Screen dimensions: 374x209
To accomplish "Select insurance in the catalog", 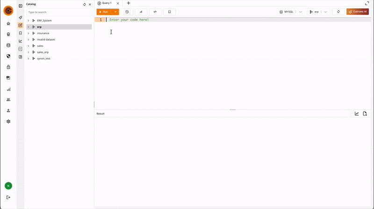I will point(43,33).
